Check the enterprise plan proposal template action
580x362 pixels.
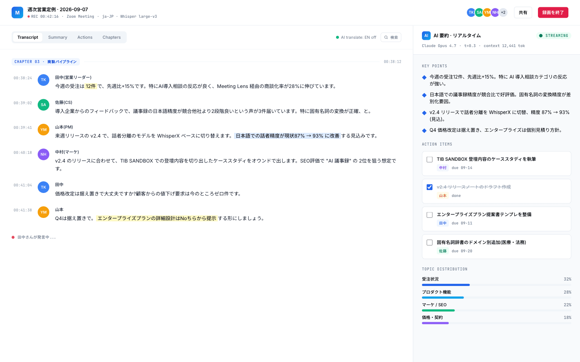(430, 215)
